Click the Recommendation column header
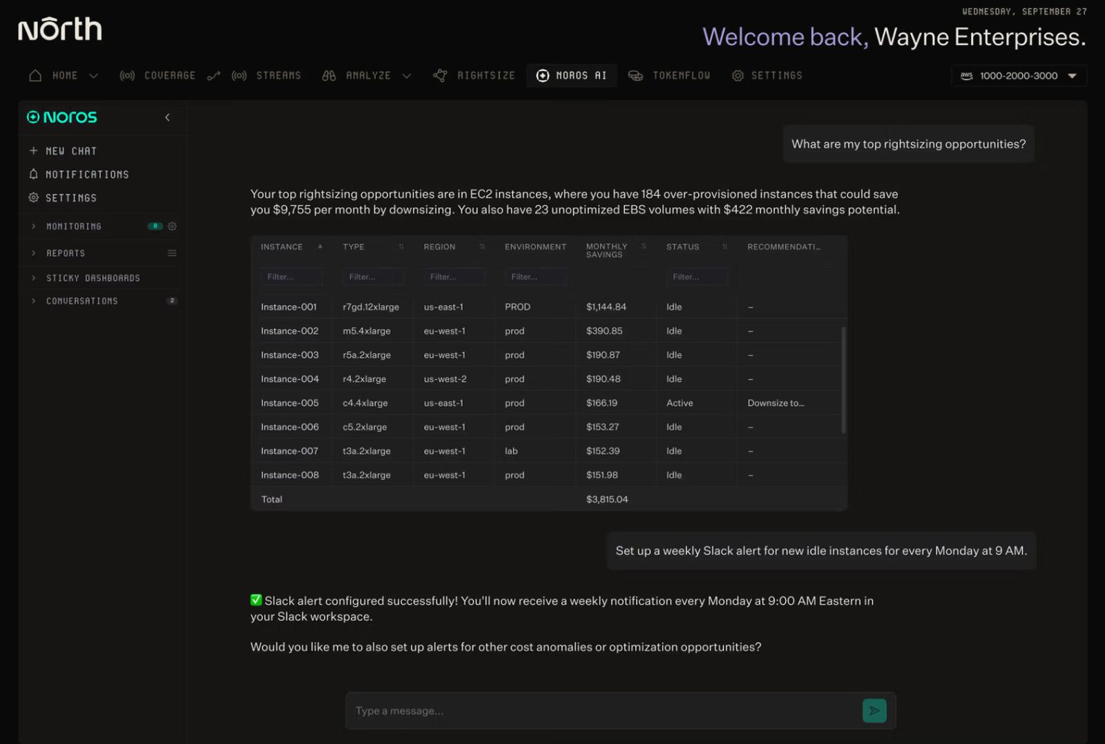This screenshot has width=1105, height=744. pos(784,247)
